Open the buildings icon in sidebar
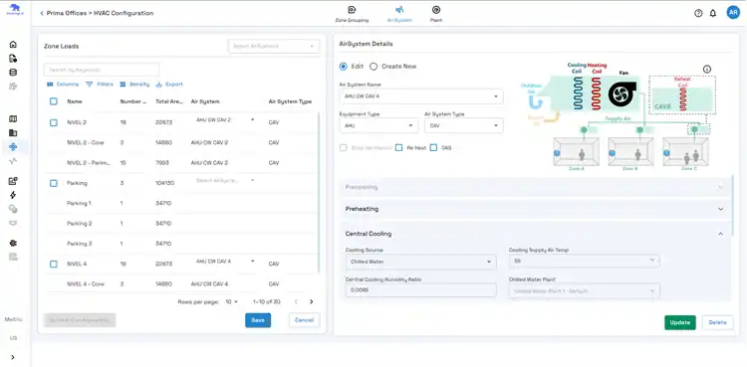The width and height of the screenshot is (747, 367). point(13,133)
